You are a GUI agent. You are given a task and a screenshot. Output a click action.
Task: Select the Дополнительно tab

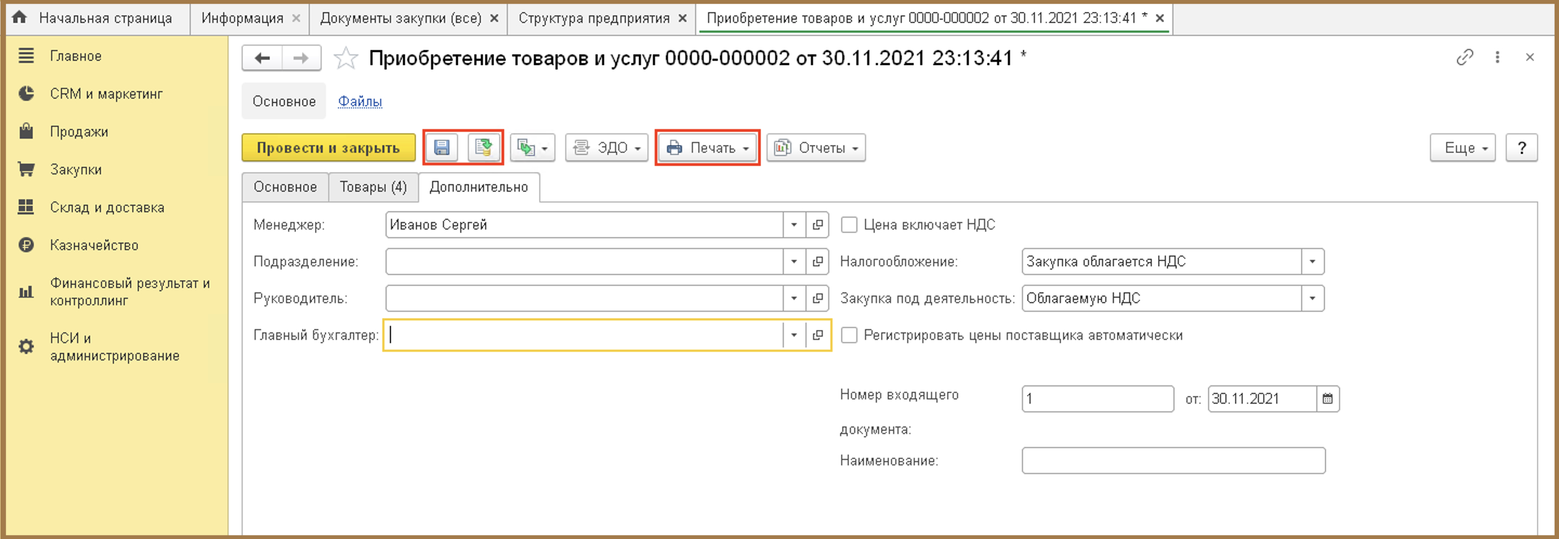[479, 187]
